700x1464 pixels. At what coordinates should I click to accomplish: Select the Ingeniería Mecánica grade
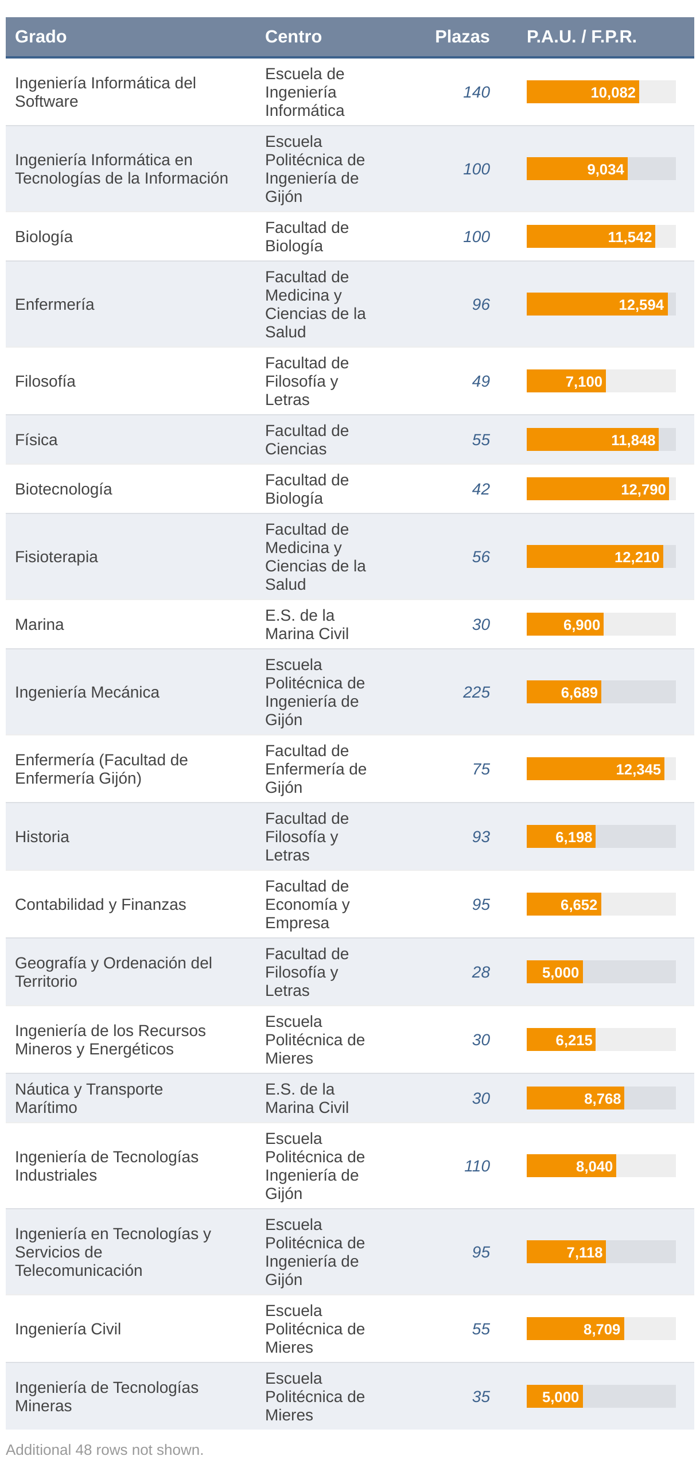87,692
